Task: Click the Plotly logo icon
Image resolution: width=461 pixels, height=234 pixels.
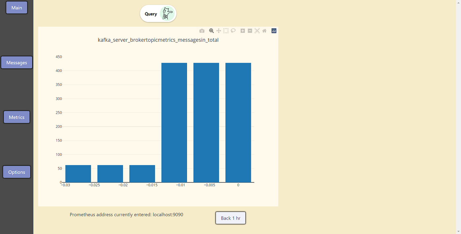Action: click(x=274, y=31)
